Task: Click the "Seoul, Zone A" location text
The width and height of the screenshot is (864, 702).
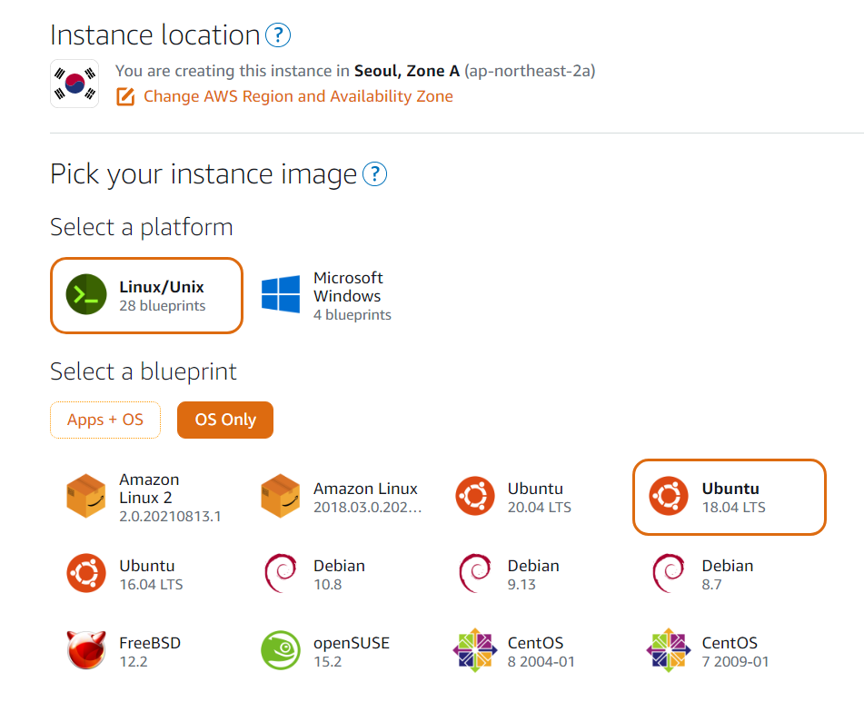Action: pyautogui.click(x=407, y=71)
